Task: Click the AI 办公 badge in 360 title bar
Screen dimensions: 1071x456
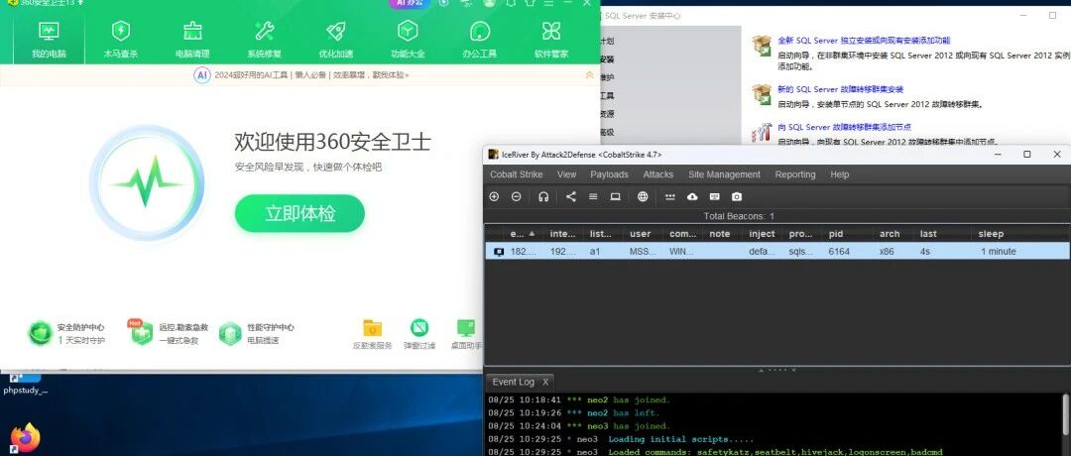Action: tap(410, 3)
